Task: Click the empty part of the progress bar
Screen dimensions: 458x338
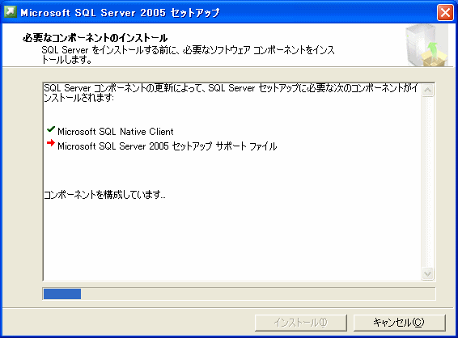Action: click(258, 294)
